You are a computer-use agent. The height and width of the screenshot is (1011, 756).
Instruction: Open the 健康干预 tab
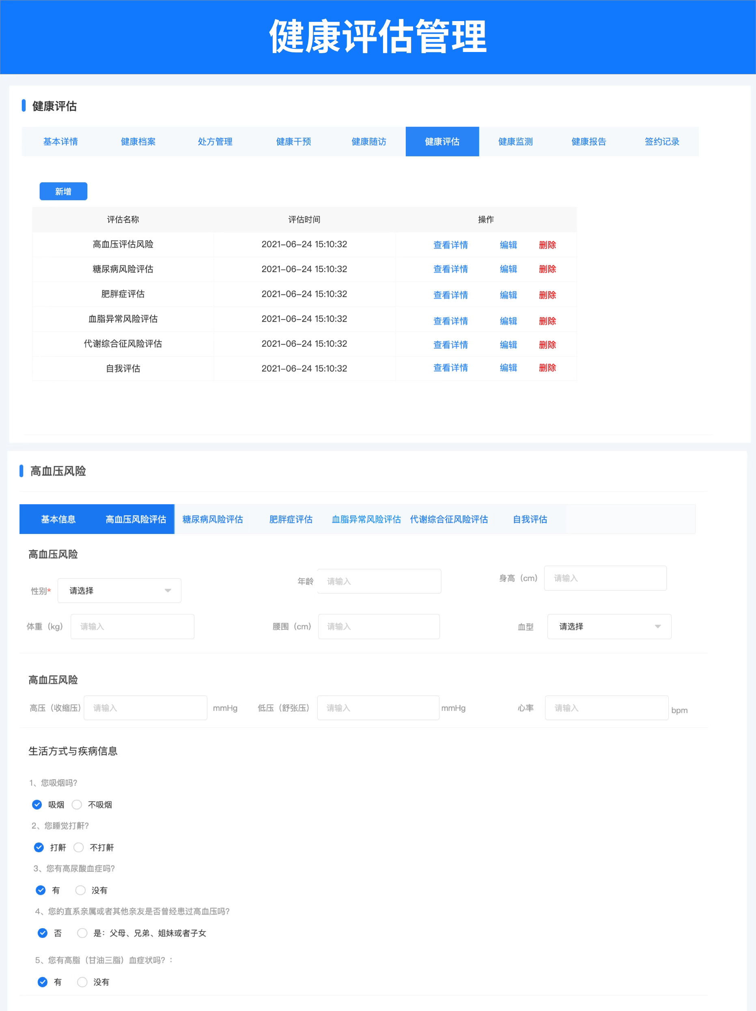tap(293, 142)
